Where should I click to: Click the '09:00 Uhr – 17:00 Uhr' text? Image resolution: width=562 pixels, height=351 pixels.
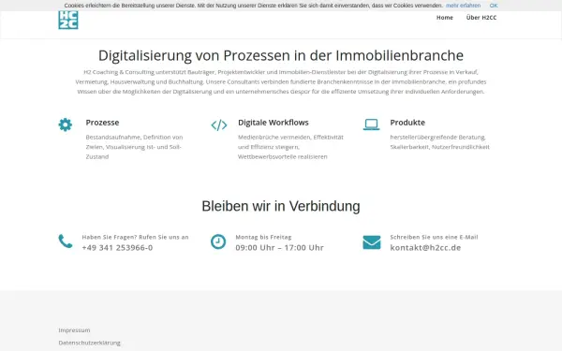tap(279, 247)
